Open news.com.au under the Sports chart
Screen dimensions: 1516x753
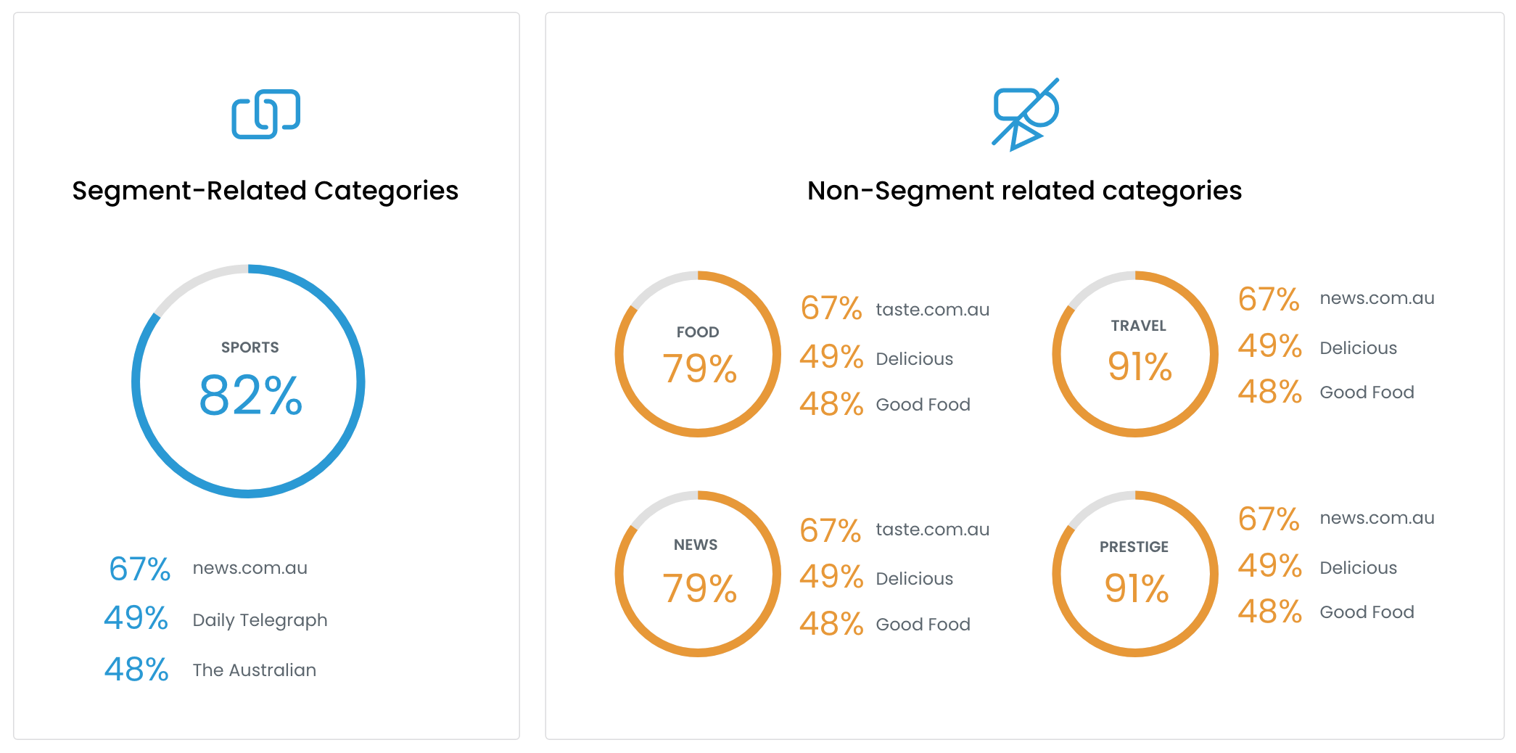[250, 568]
